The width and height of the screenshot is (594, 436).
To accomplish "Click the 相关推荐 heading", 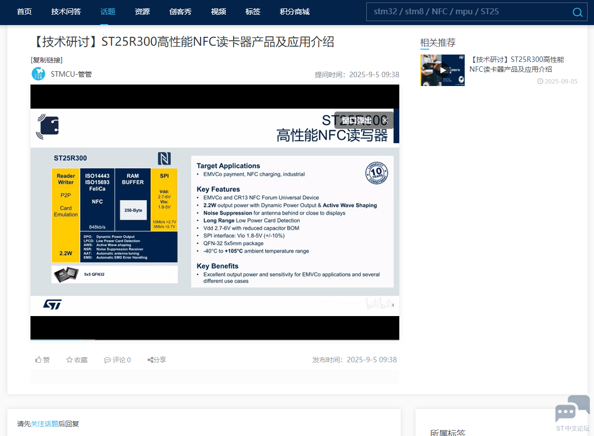I will [x=438, y=43].
